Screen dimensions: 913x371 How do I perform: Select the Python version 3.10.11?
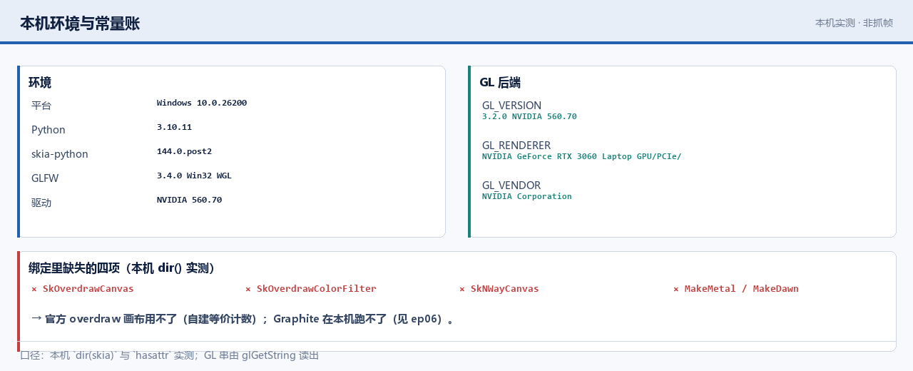[x=174, y=127]
